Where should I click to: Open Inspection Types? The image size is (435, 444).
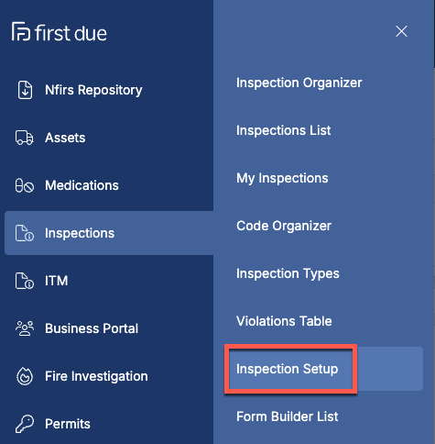pos(288,273)
